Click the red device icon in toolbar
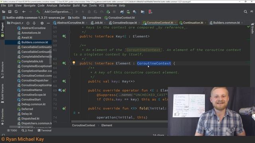 pos(150,12)
